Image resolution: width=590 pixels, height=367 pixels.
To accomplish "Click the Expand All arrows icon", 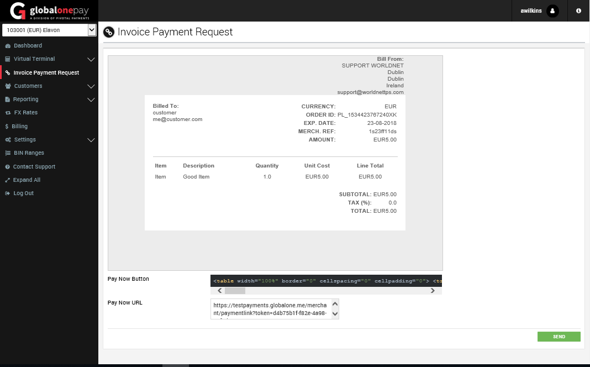I will [x=7, y=180].
